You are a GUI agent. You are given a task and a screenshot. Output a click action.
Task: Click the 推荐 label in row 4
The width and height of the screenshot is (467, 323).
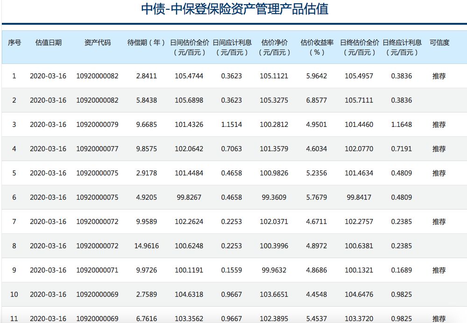[x=439, y=149]
